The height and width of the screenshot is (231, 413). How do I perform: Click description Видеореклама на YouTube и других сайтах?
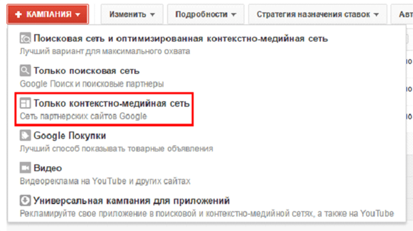(105, 181)
